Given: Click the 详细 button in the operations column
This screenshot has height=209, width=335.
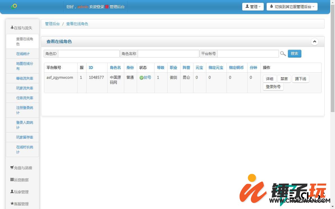Looking at the screenshot, I should click(269, 79).
